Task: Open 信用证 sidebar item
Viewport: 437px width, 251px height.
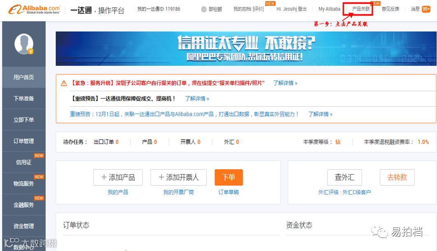Action: coord(24,162)
